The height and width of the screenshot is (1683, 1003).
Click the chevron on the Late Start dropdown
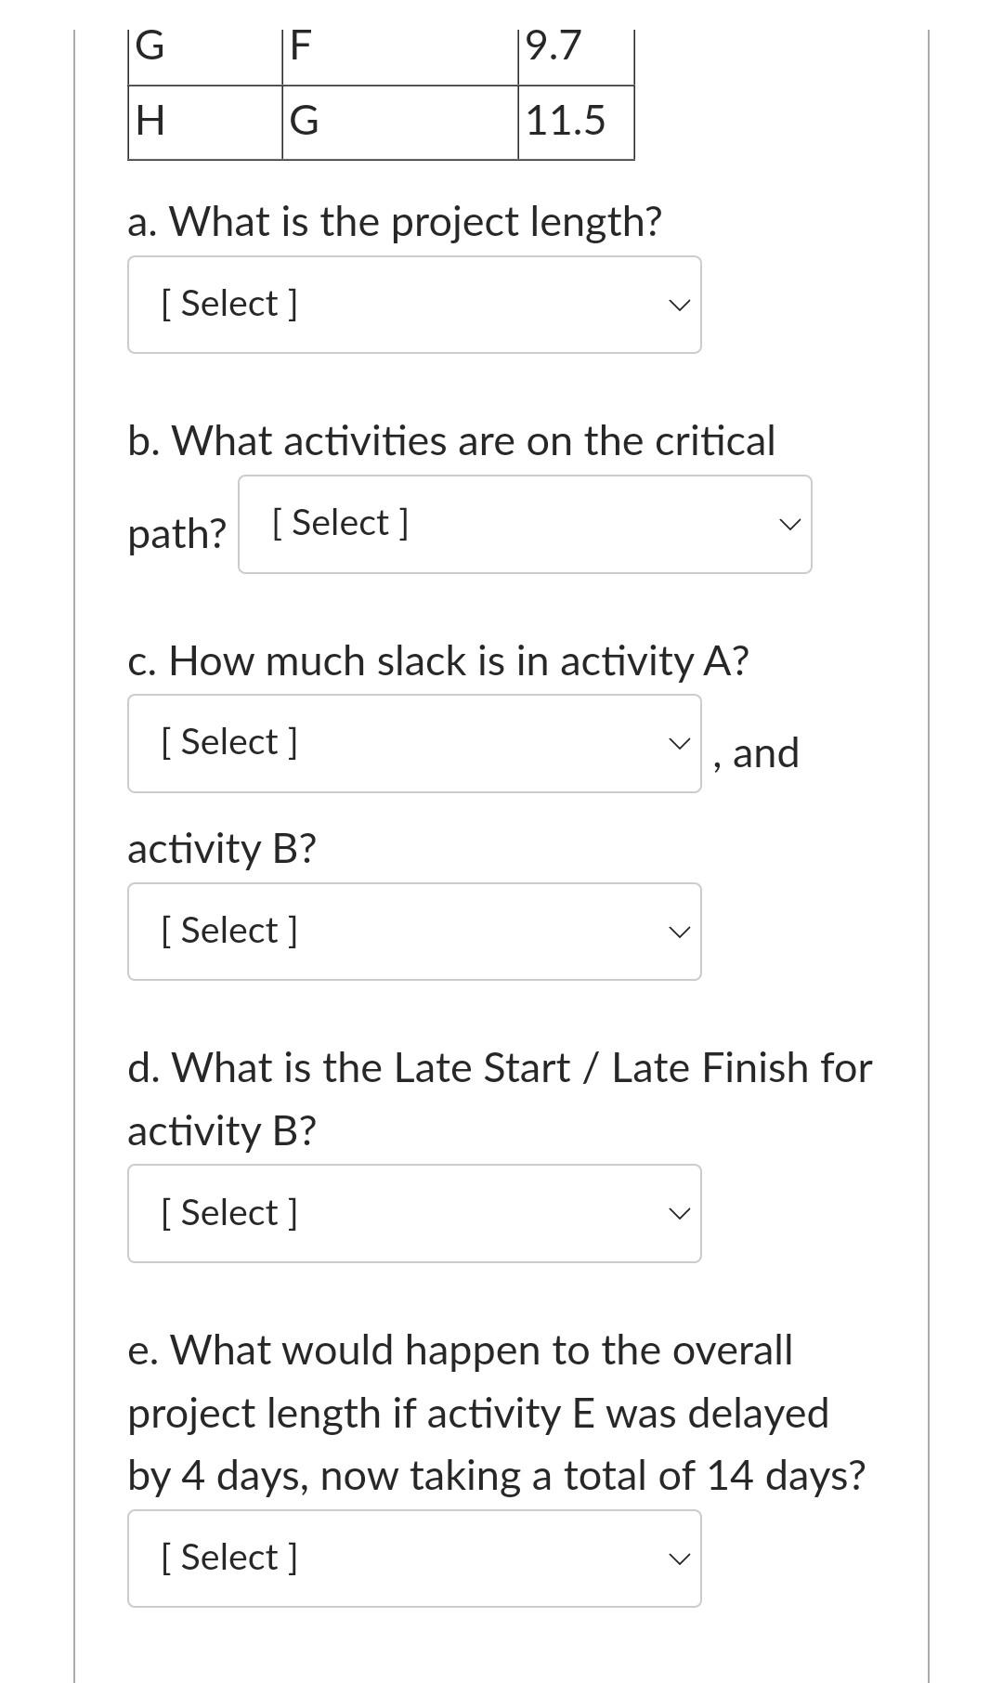tap(679, 1213)
